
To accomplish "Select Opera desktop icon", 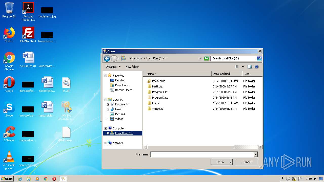I will (9, 84).
